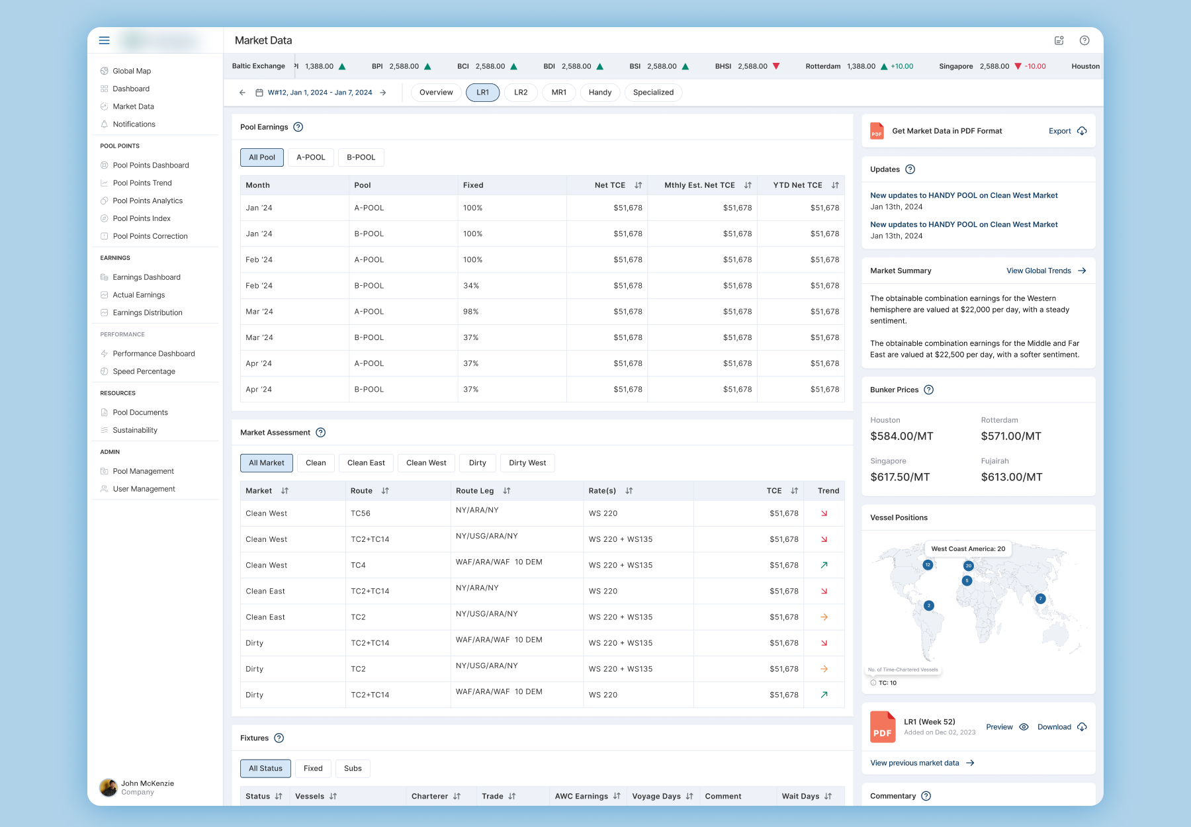Filter market by Clean East
The width and height of the screenshot is (1191, 827).
click(x=366, y=463)
